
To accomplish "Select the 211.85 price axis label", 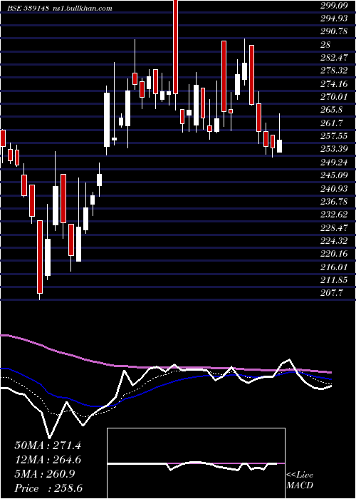I will pos(334,280).
